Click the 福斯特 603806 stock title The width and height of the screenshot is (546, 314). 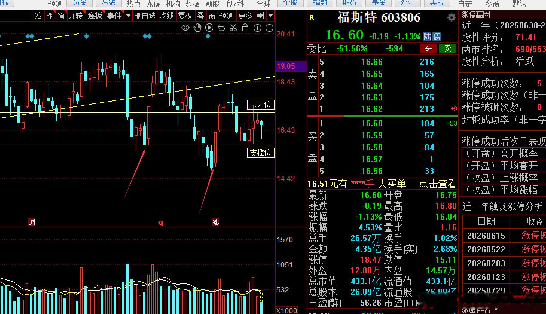(379, 18)
